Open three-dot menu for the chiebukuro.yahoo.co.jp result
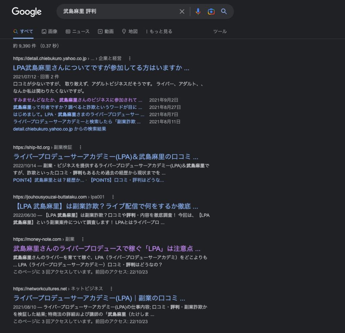This screenshot has height=333, width=345. tap(130, 59)
